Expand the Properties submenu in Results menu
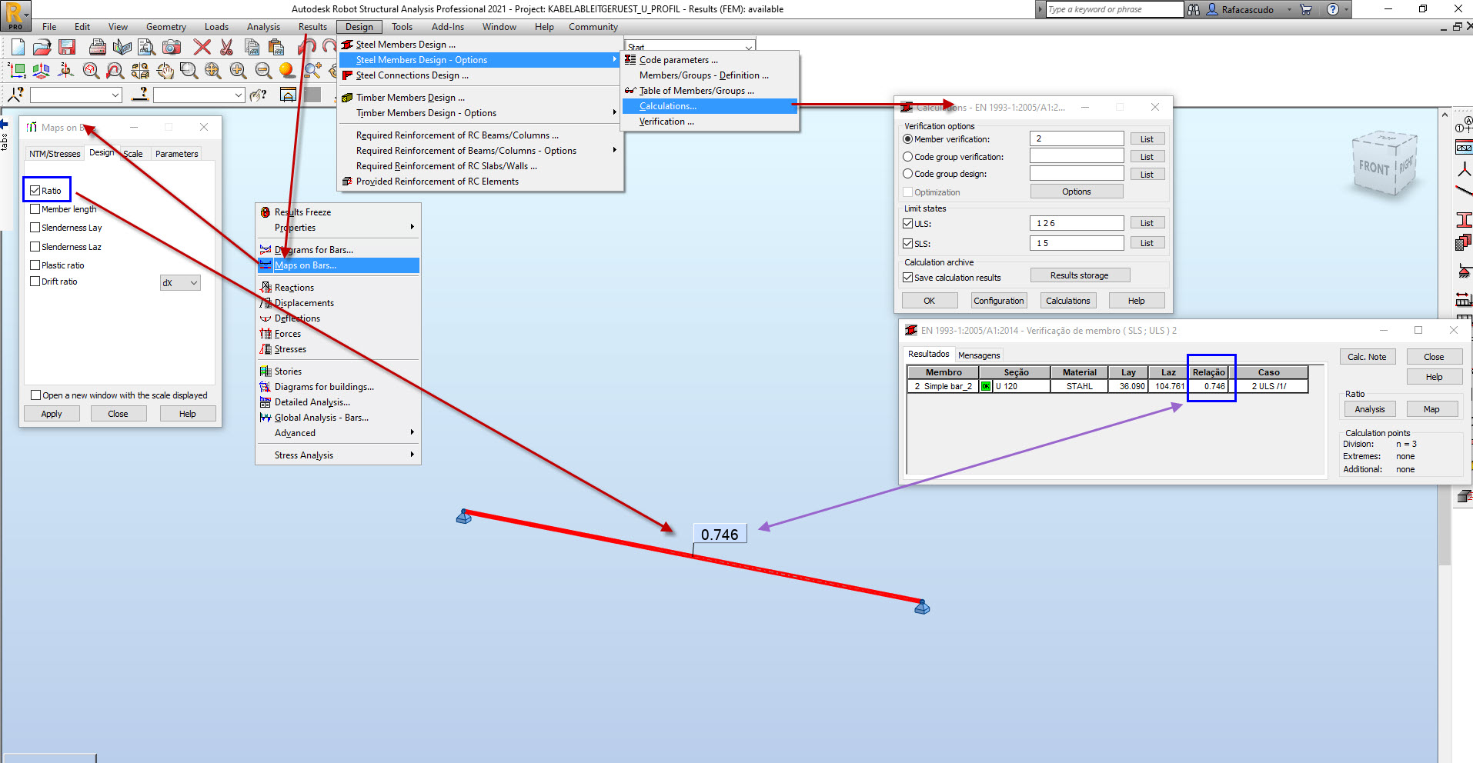The height and width of the screenshot is (763, 1473). (339, 228)
